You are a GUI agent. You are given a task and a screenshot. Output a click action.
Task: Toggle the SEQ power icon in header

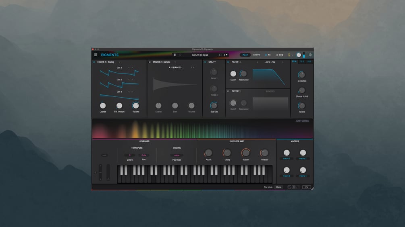277,55
